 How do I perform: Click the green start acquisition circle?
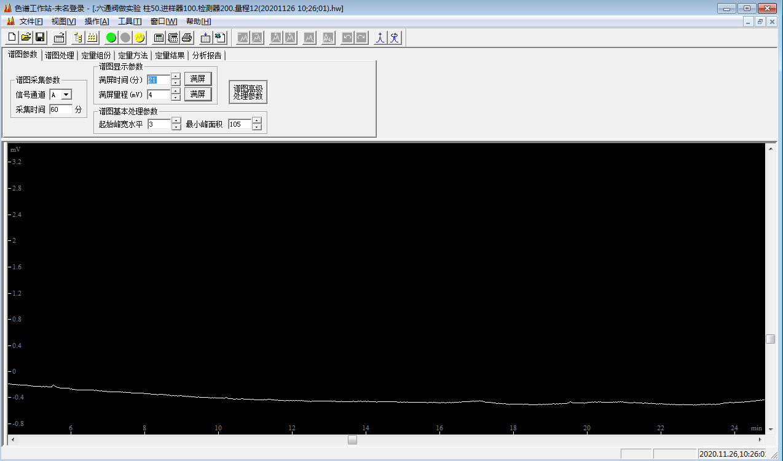click(x=111, y=37)
